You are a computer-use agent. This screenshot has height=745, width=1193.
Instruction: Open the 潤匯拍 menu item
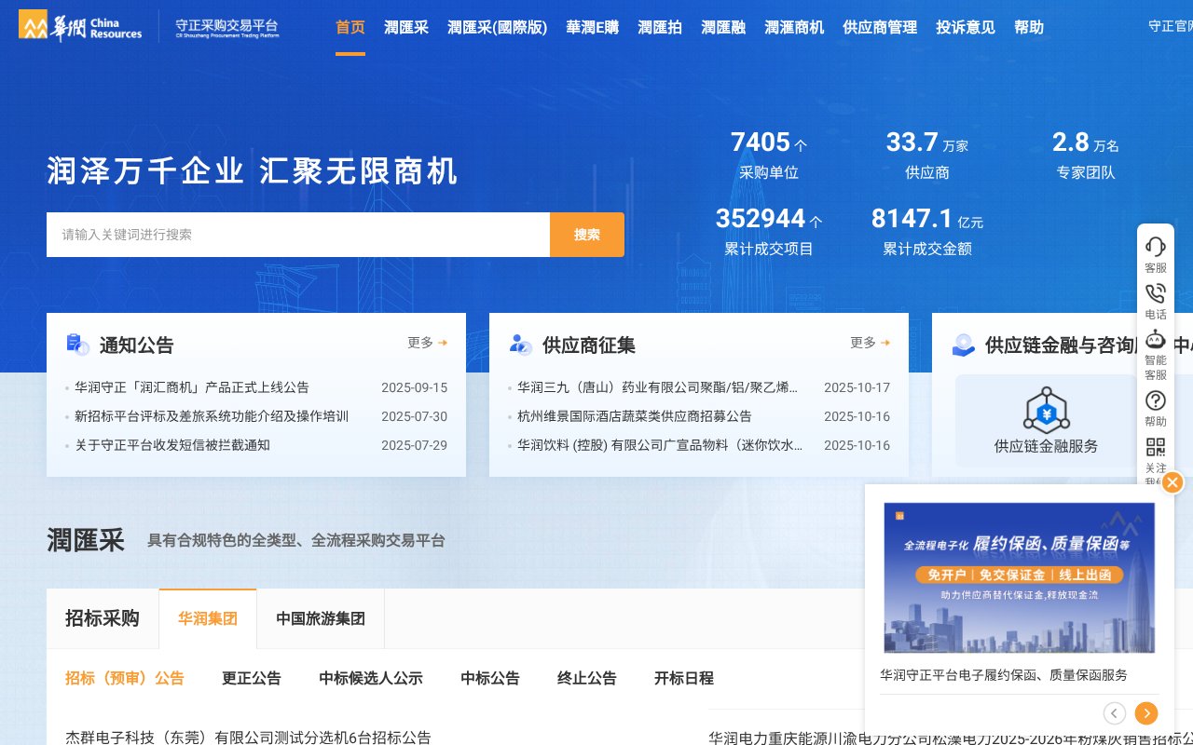[x=660, y=28]
